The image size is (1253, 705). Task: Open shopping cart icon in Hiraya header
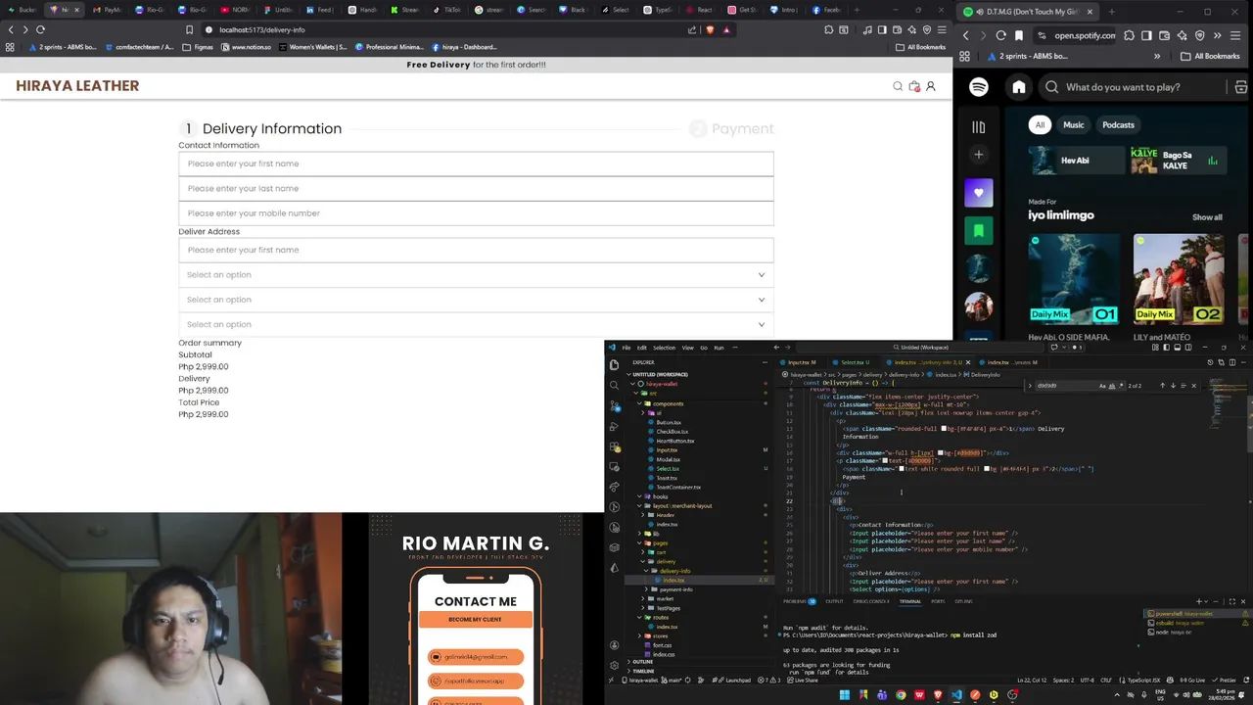point(914,86)
